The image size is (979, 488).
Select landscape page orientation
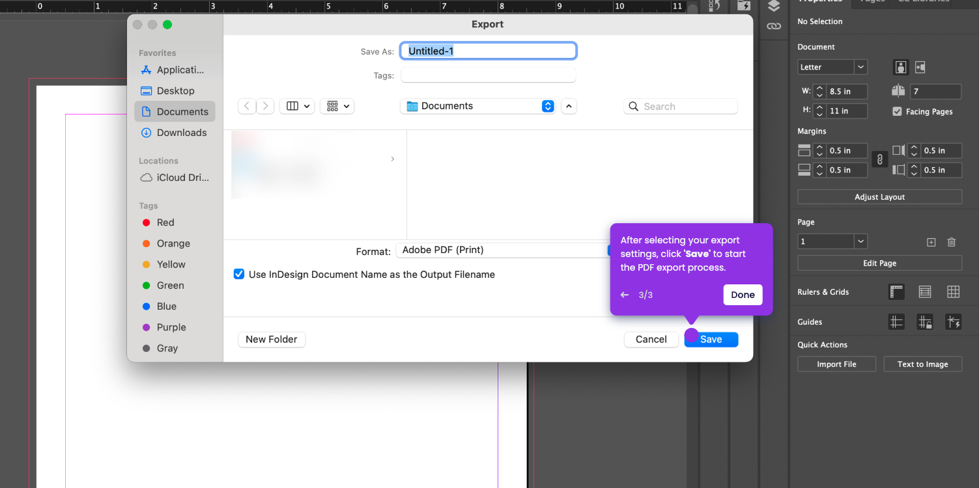pyautogui.click(x=920, y=67)
